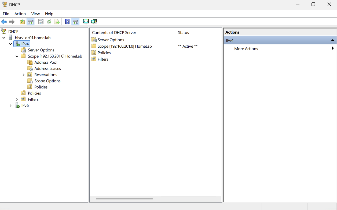Click the horizontal scrollbar in contents pane
This screenshot has width=337, height=210.
tap(124, 199)
